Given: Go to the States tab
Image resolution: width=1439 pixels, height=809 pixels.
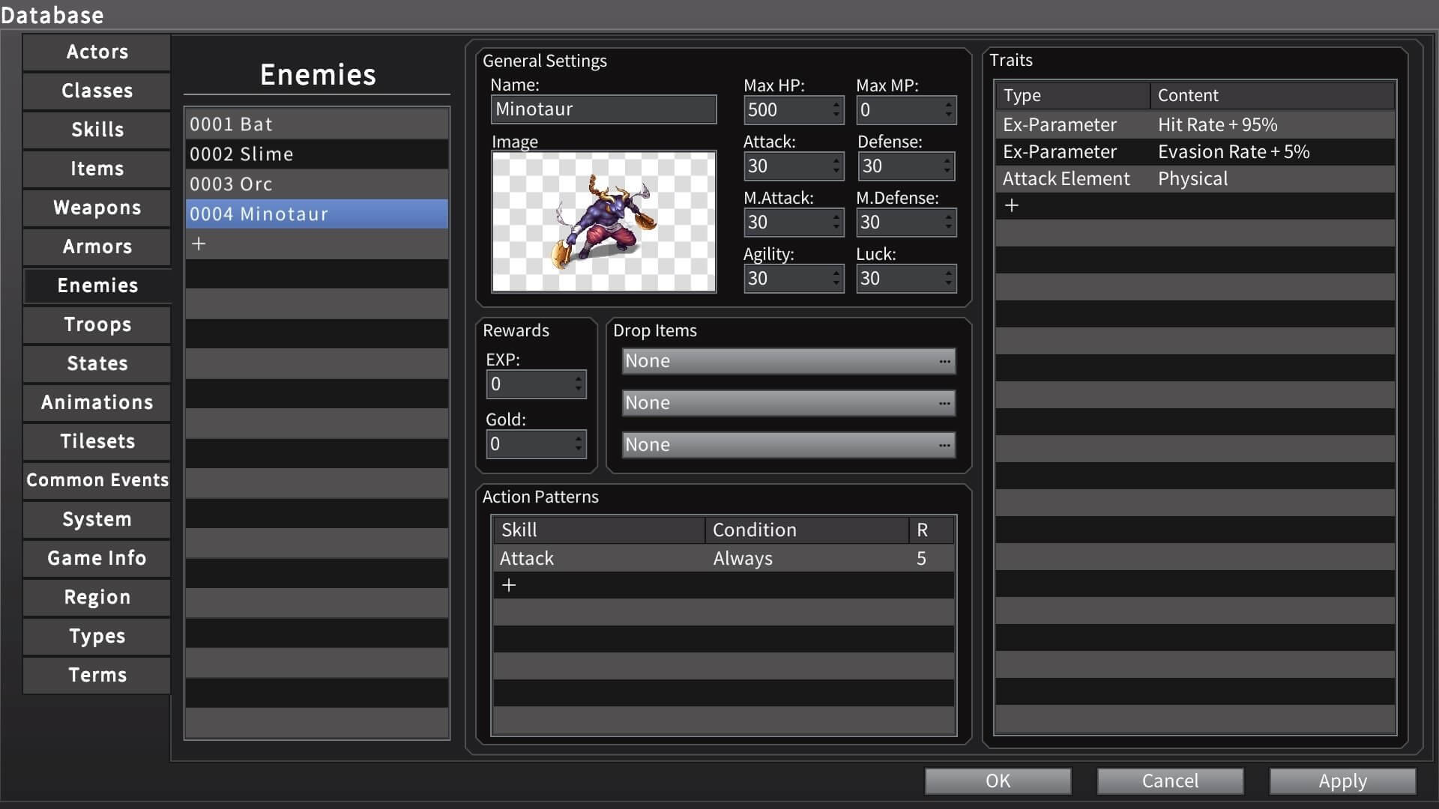Looking at the screenshot, I should [x=97, y=364].
